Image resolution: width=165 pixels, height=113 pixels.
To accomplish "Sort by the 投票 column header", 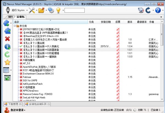I will coord(118,22).
